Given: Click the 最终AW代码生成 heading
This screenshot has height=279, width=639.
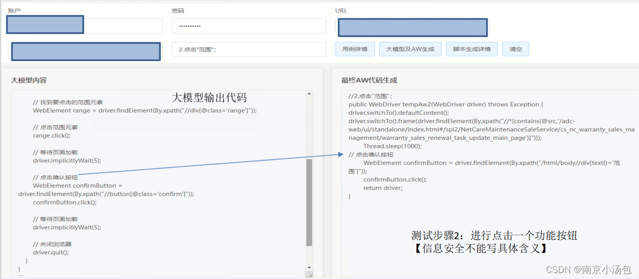Looking at the screenshot, I should click(x=369, y=80).
